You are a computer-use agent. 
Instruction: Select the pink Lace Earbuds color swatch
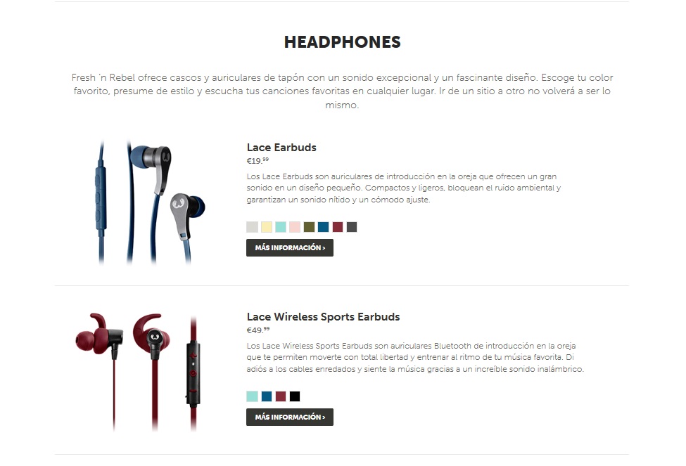[x=295, y=227]
